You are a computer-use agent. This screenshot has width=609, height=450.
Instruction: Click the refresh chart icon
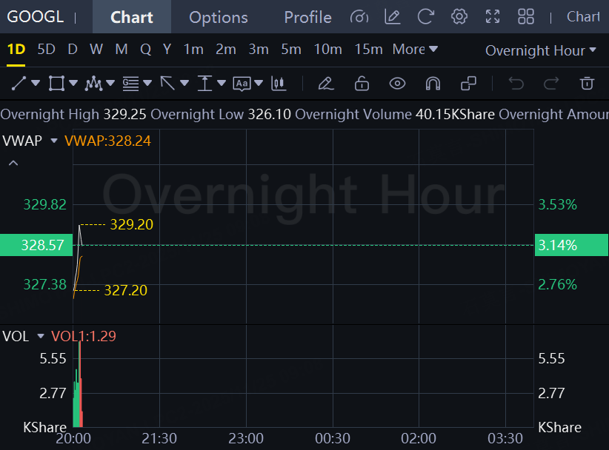(425, 16)
